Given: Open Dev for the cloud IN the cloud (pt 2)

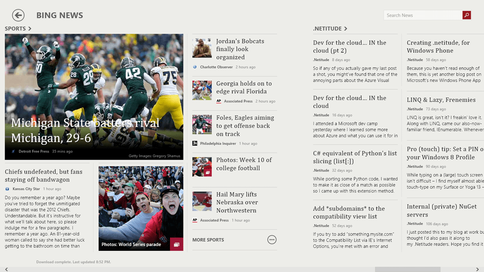Looking at the screenshot, I should pos(349,47).
